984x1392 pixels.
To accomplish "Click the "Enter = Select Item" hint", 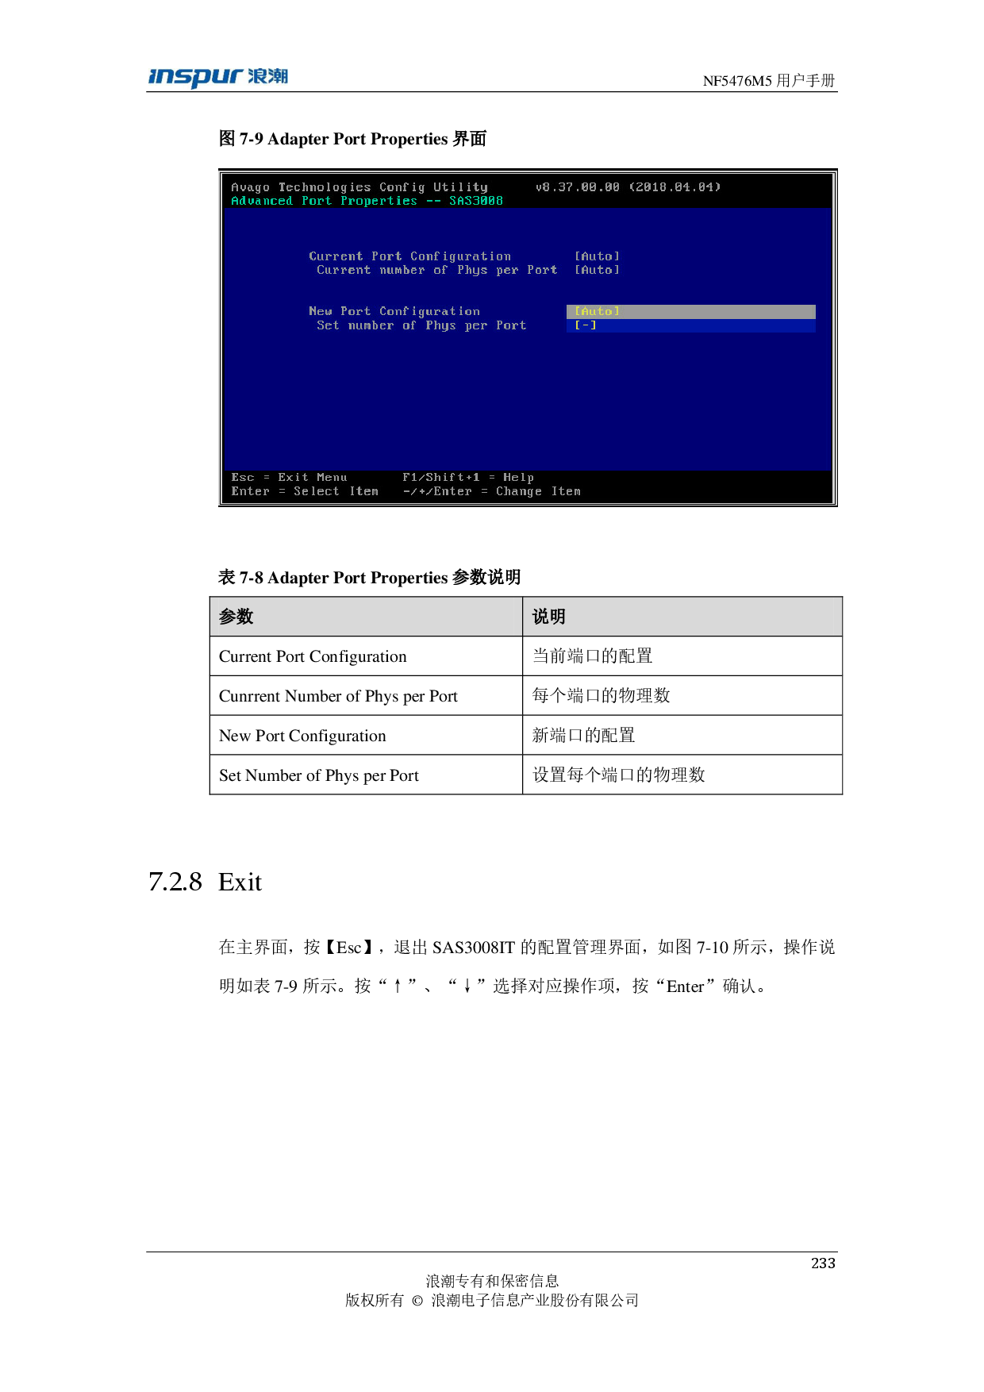I will (305, 492).
